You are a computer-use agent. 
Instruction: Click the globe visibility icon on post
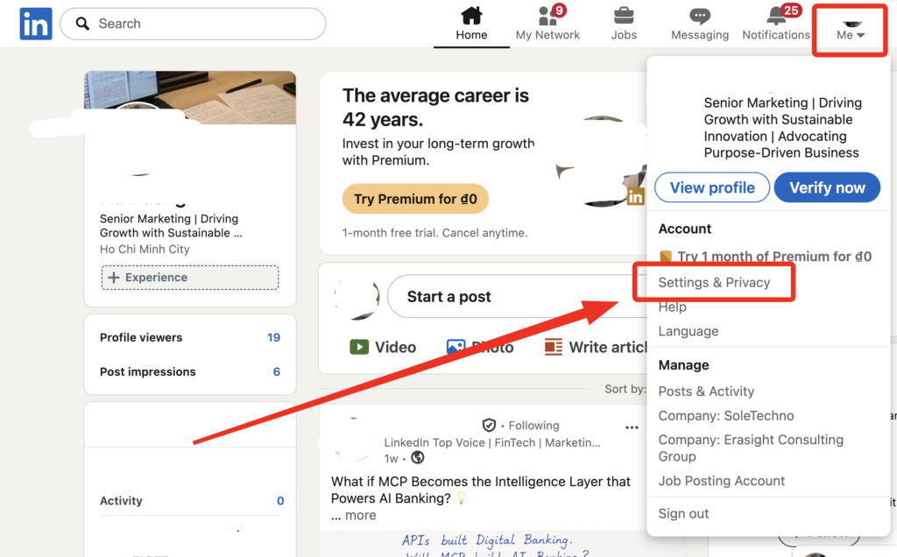coord(418,457)
